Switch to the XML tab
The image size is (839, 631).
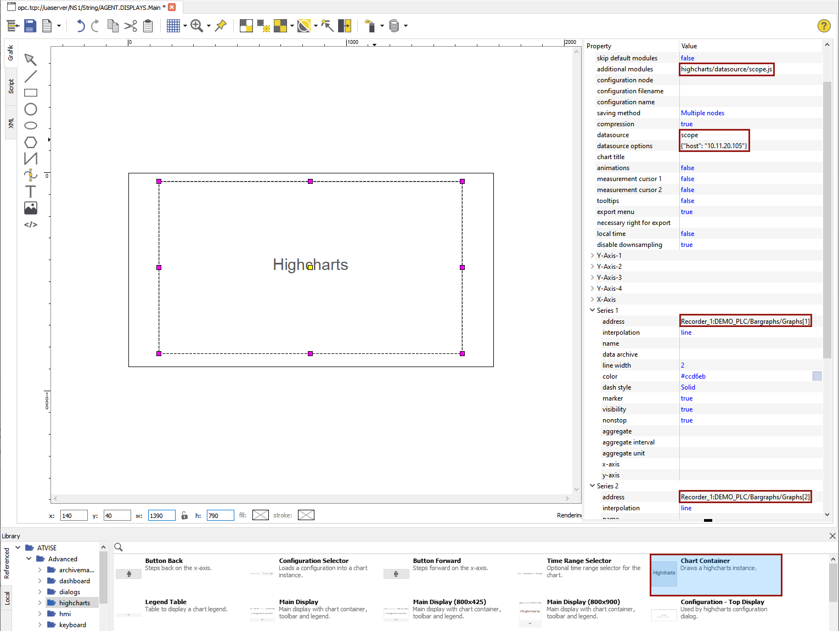[10, 122]
